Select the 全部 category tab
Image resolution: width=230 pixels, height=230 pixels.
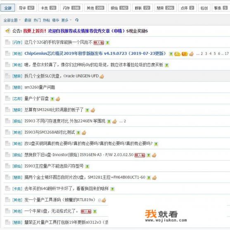[x=8, y=8]
